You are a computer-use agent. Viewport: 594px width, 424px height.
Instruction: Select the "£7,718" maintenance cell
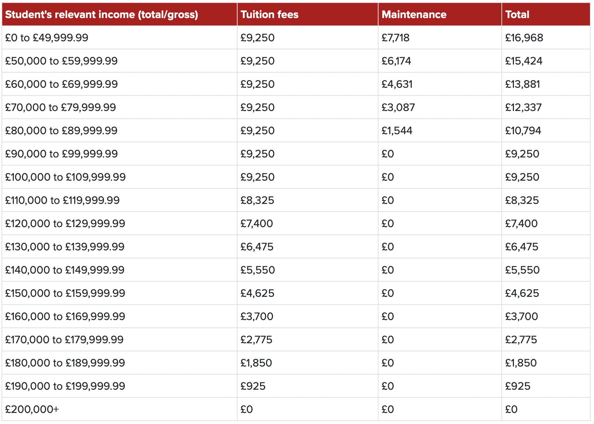pyautogui.click(x=440, y=38)
